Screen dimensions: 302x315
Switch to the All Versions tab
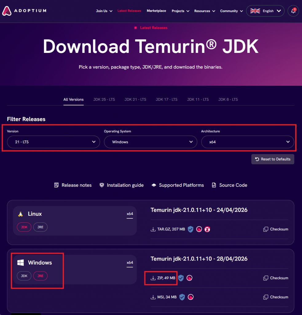[73, 100]
